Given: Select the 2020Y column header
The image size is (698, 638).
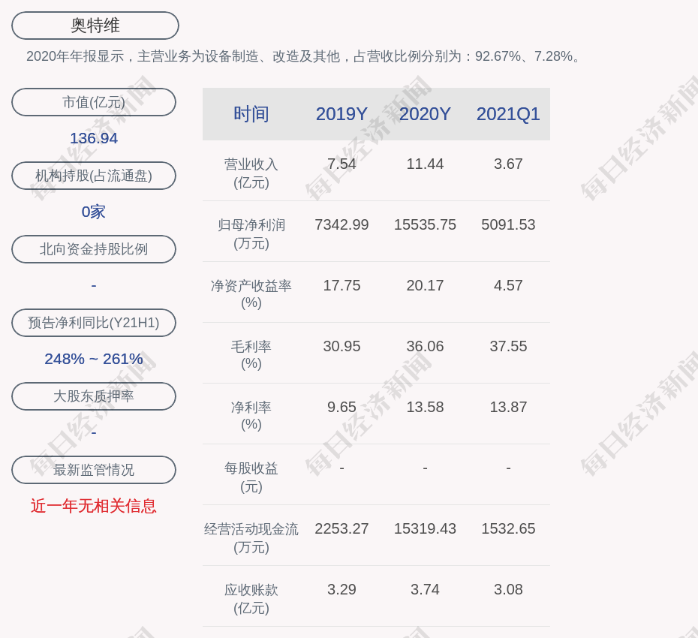Looking at the screenshot, I should [425, 114].
